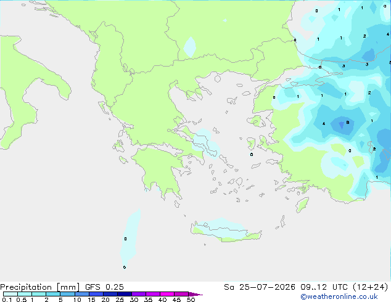
Task: Click the 25–30 mm dark blue legend swatch
Action: point(125,294)
